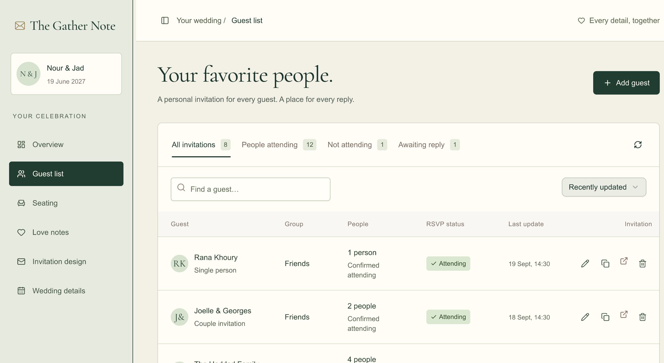Screen dimensions: 664x363
Task: Edit Rana Khoury's invitation with pencil icon
Action: click(x=585, y=263)
